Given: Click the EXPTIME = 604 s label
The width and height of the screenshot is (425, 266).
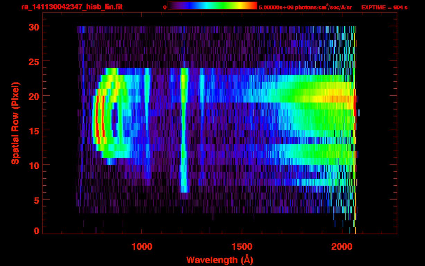Looking at the screenshot, I should point(385,7).
